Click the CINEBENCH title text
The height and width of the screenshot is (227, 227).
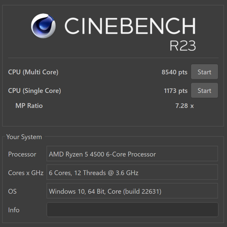coord(130,26)
